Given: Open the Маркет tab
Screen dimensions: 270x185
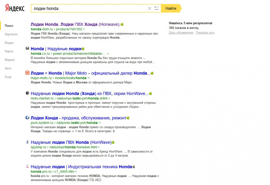Looking at the screenshot, I should [x=10, y=60].
